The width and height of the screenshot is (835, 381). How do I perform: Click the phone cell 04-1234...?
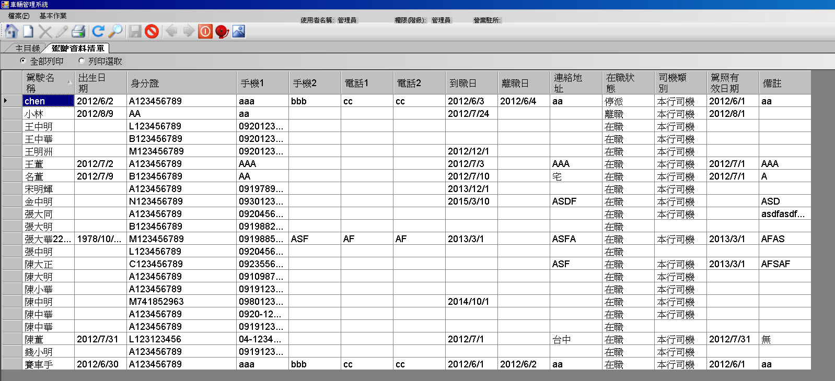(262, 339)
